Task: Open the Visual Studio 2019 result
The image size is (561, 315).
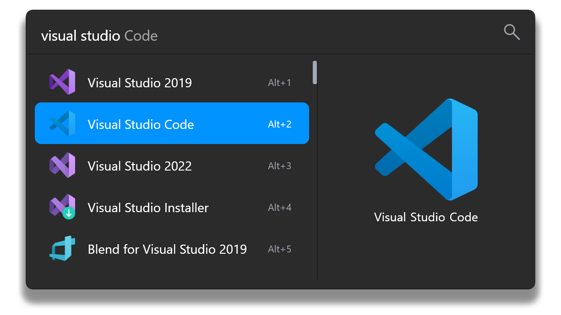Action: 140,83
